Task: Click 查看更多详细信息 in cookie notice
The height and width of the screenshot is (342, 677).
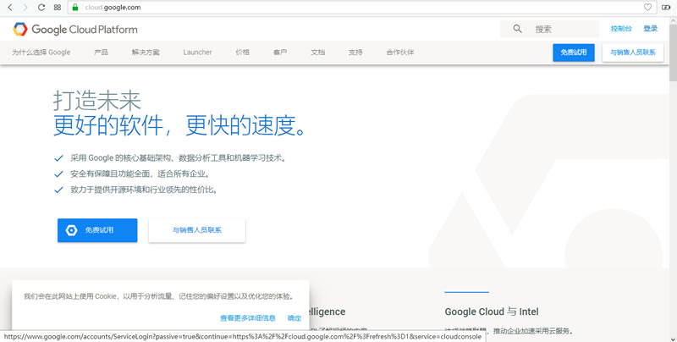Action: (x=247, y=317)
